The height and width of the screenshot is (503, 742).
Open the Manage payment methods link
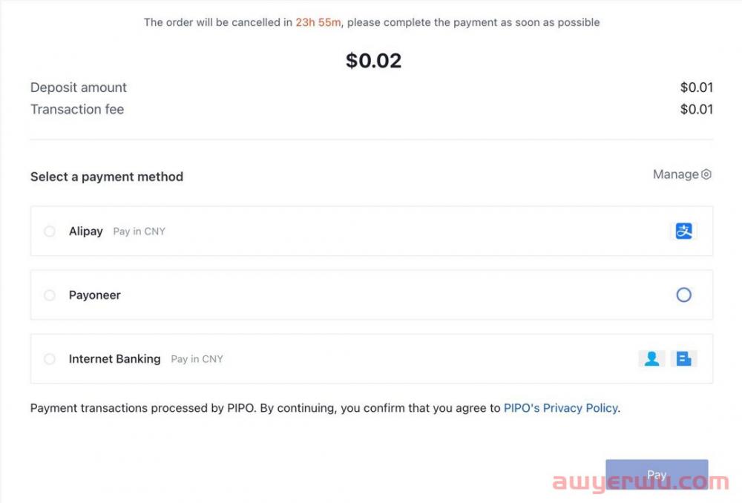675,174
